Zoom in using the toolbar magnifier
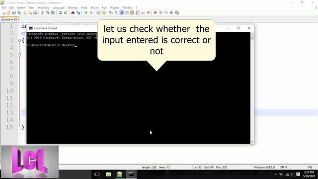Screen dimensions: 318x179 coord(85,13)
